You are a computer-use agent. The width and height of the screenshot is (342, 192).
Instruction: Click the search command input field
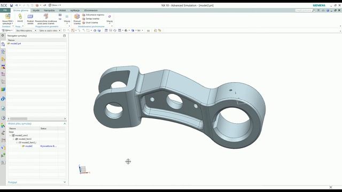pos(304,10)
